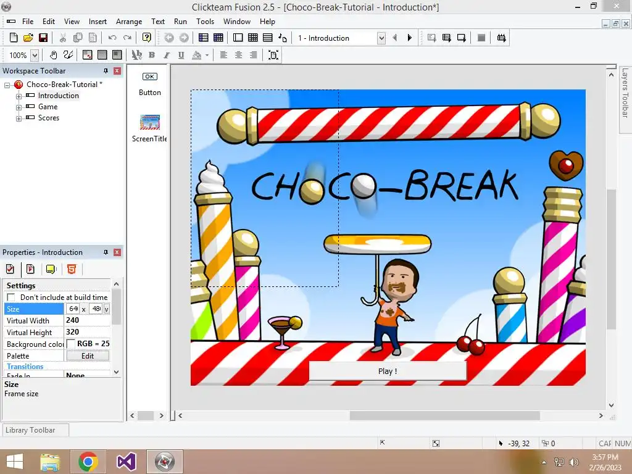Open the Storyboard Editor icon

[204, 38]
